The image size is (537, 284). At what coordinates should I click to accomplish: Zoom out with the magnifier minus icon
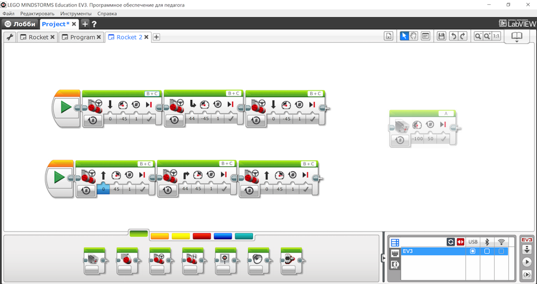(x=478, y=36)
